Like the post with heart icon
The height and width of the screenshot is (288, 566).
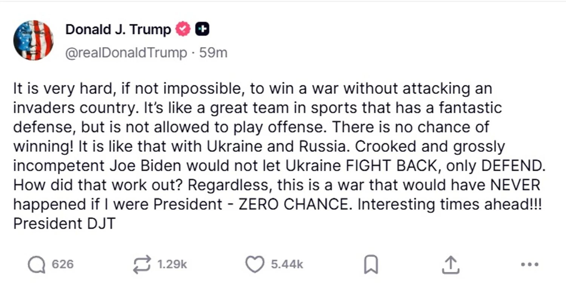tap(255, 264)
